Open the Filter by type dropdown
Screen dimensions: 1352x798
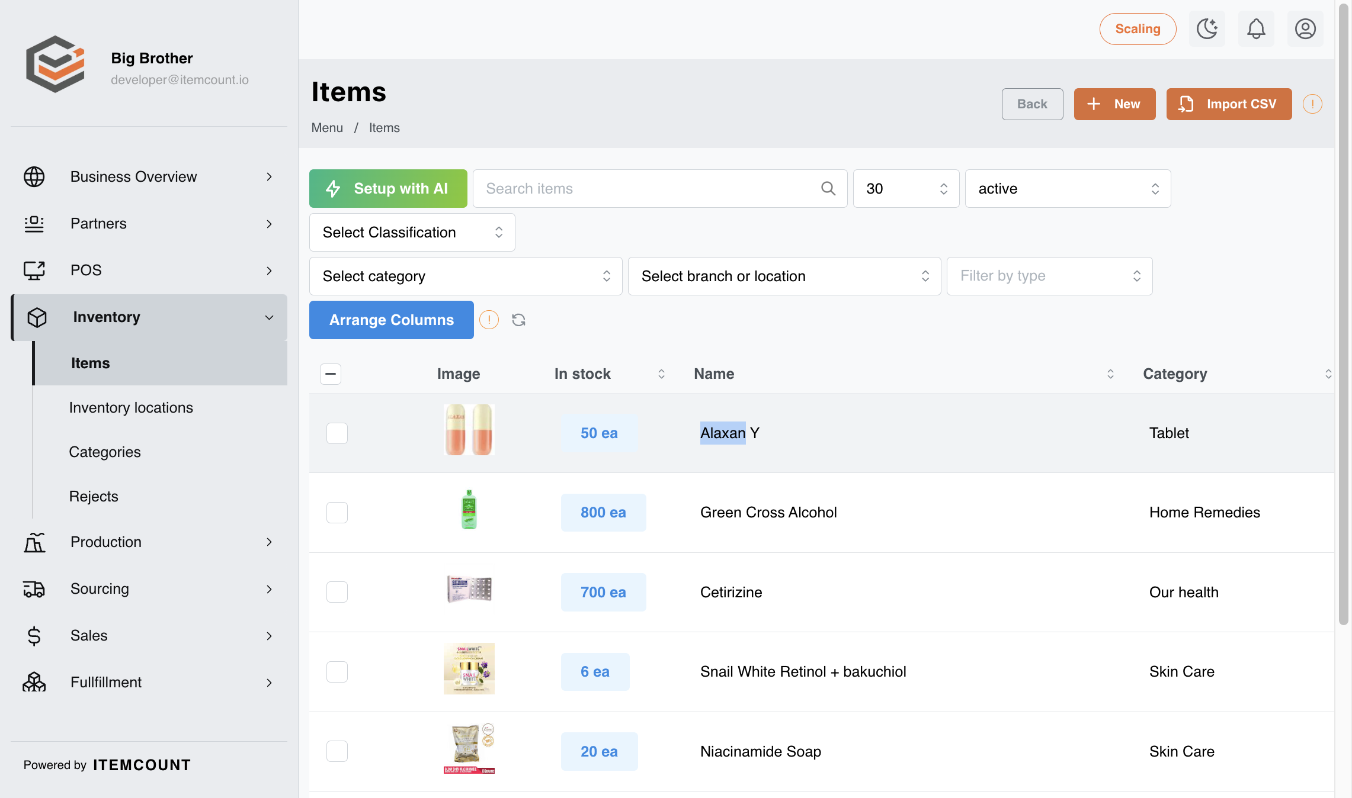(1050, 276)
